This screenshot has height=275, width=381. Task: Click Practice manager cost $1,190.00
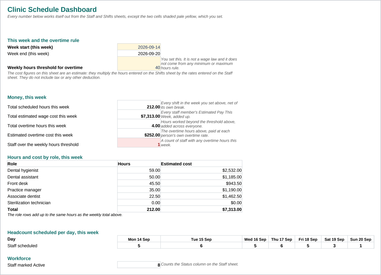[x=201, y=190]
